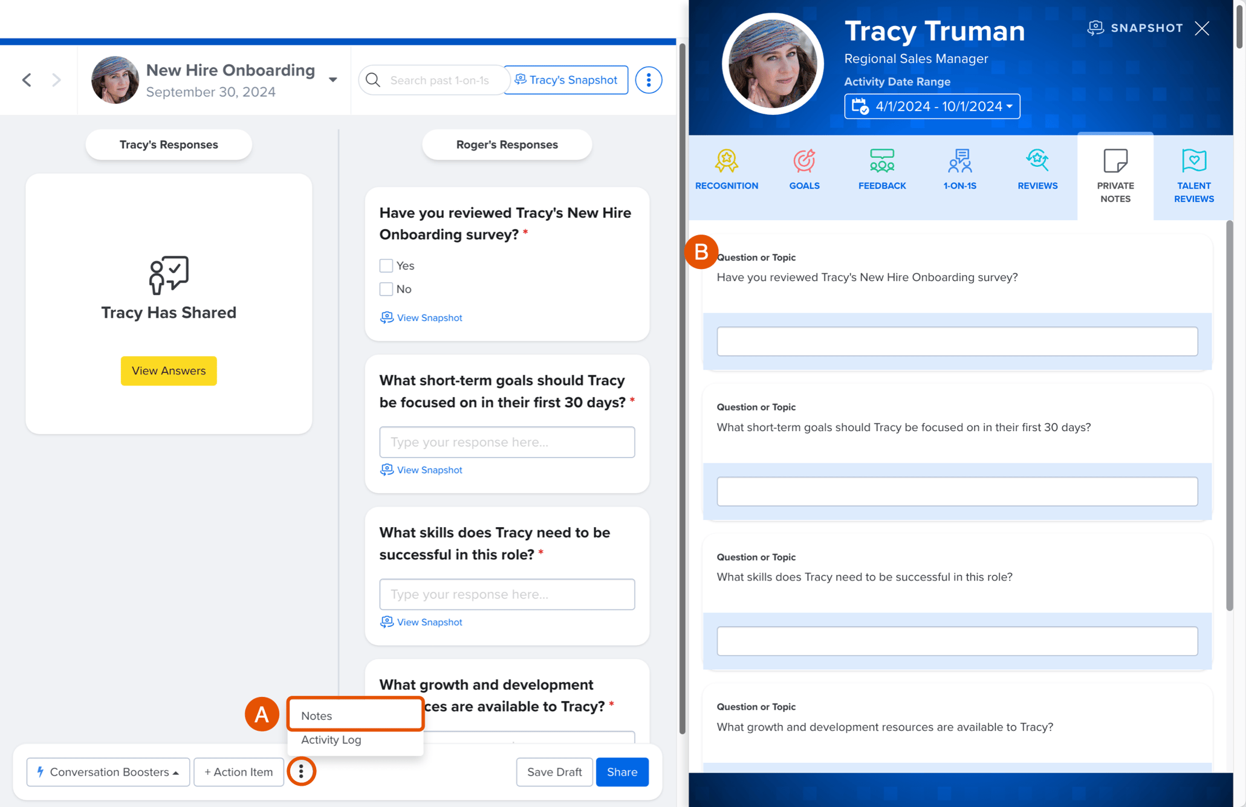Select Notes from the popup menu

(355, 715)
